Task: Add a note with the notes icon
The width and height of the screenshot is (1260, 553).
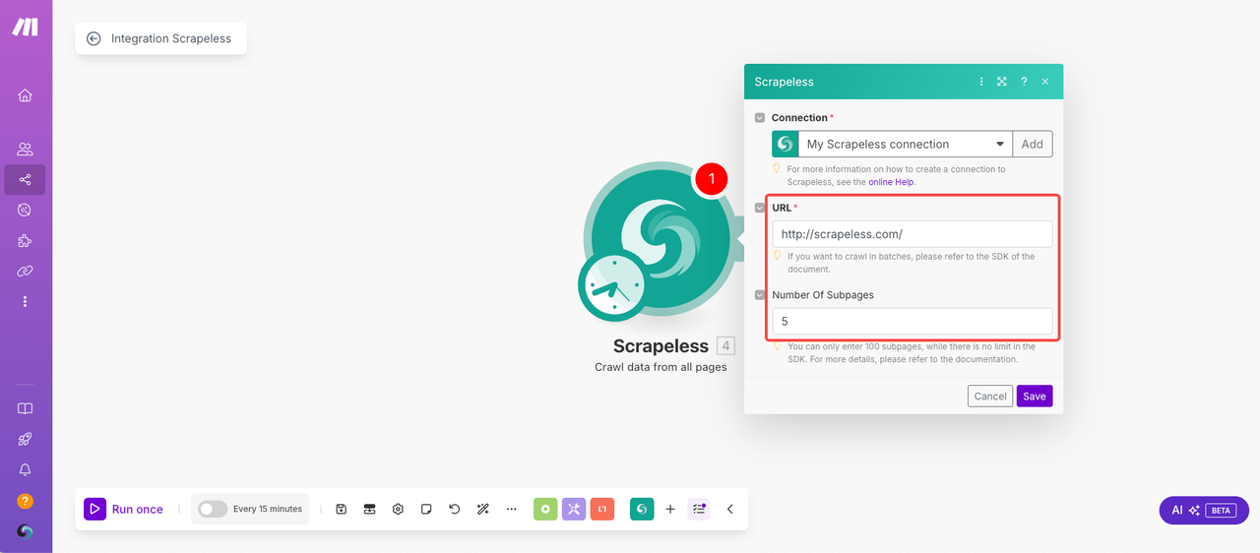Action: coord(426,509)
